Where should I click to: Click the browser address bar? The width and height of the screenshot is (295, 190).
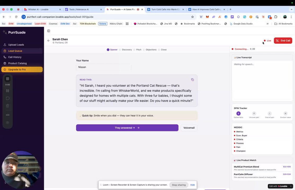click(x=107, y=17)
